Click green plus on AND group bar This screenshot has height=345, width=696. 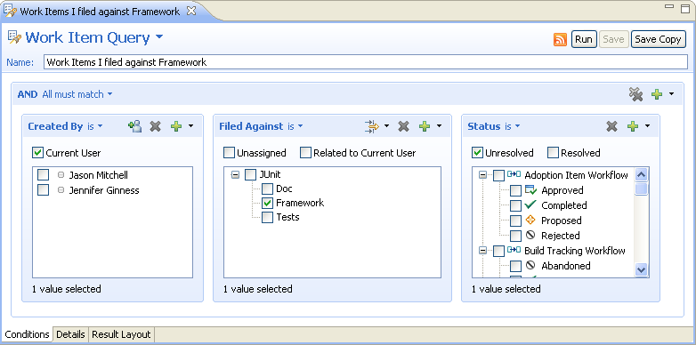pos(657,94)
